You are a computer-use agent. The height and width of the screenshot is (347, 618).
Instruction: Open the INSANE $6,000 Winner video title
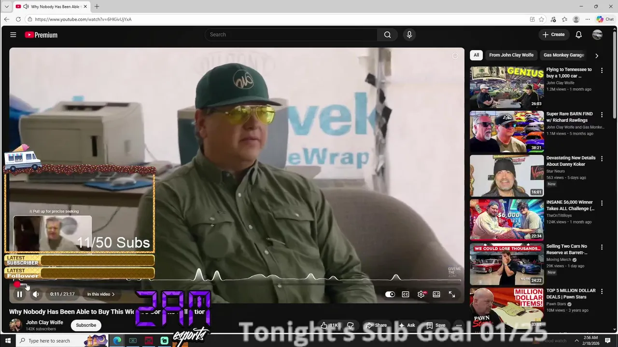(570, 205)
